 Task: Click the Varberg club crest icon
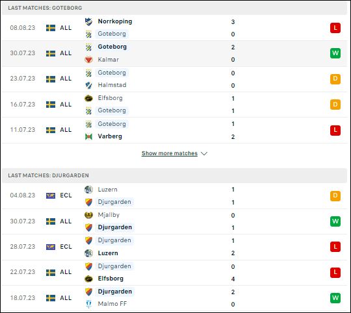click(x=88, y=136)
